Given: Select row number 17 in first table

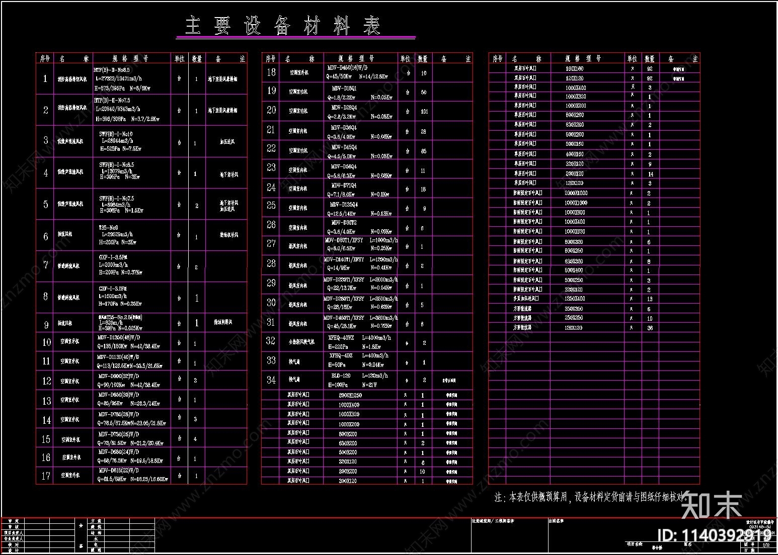Looking at the screenshot, I should point(46,476).
